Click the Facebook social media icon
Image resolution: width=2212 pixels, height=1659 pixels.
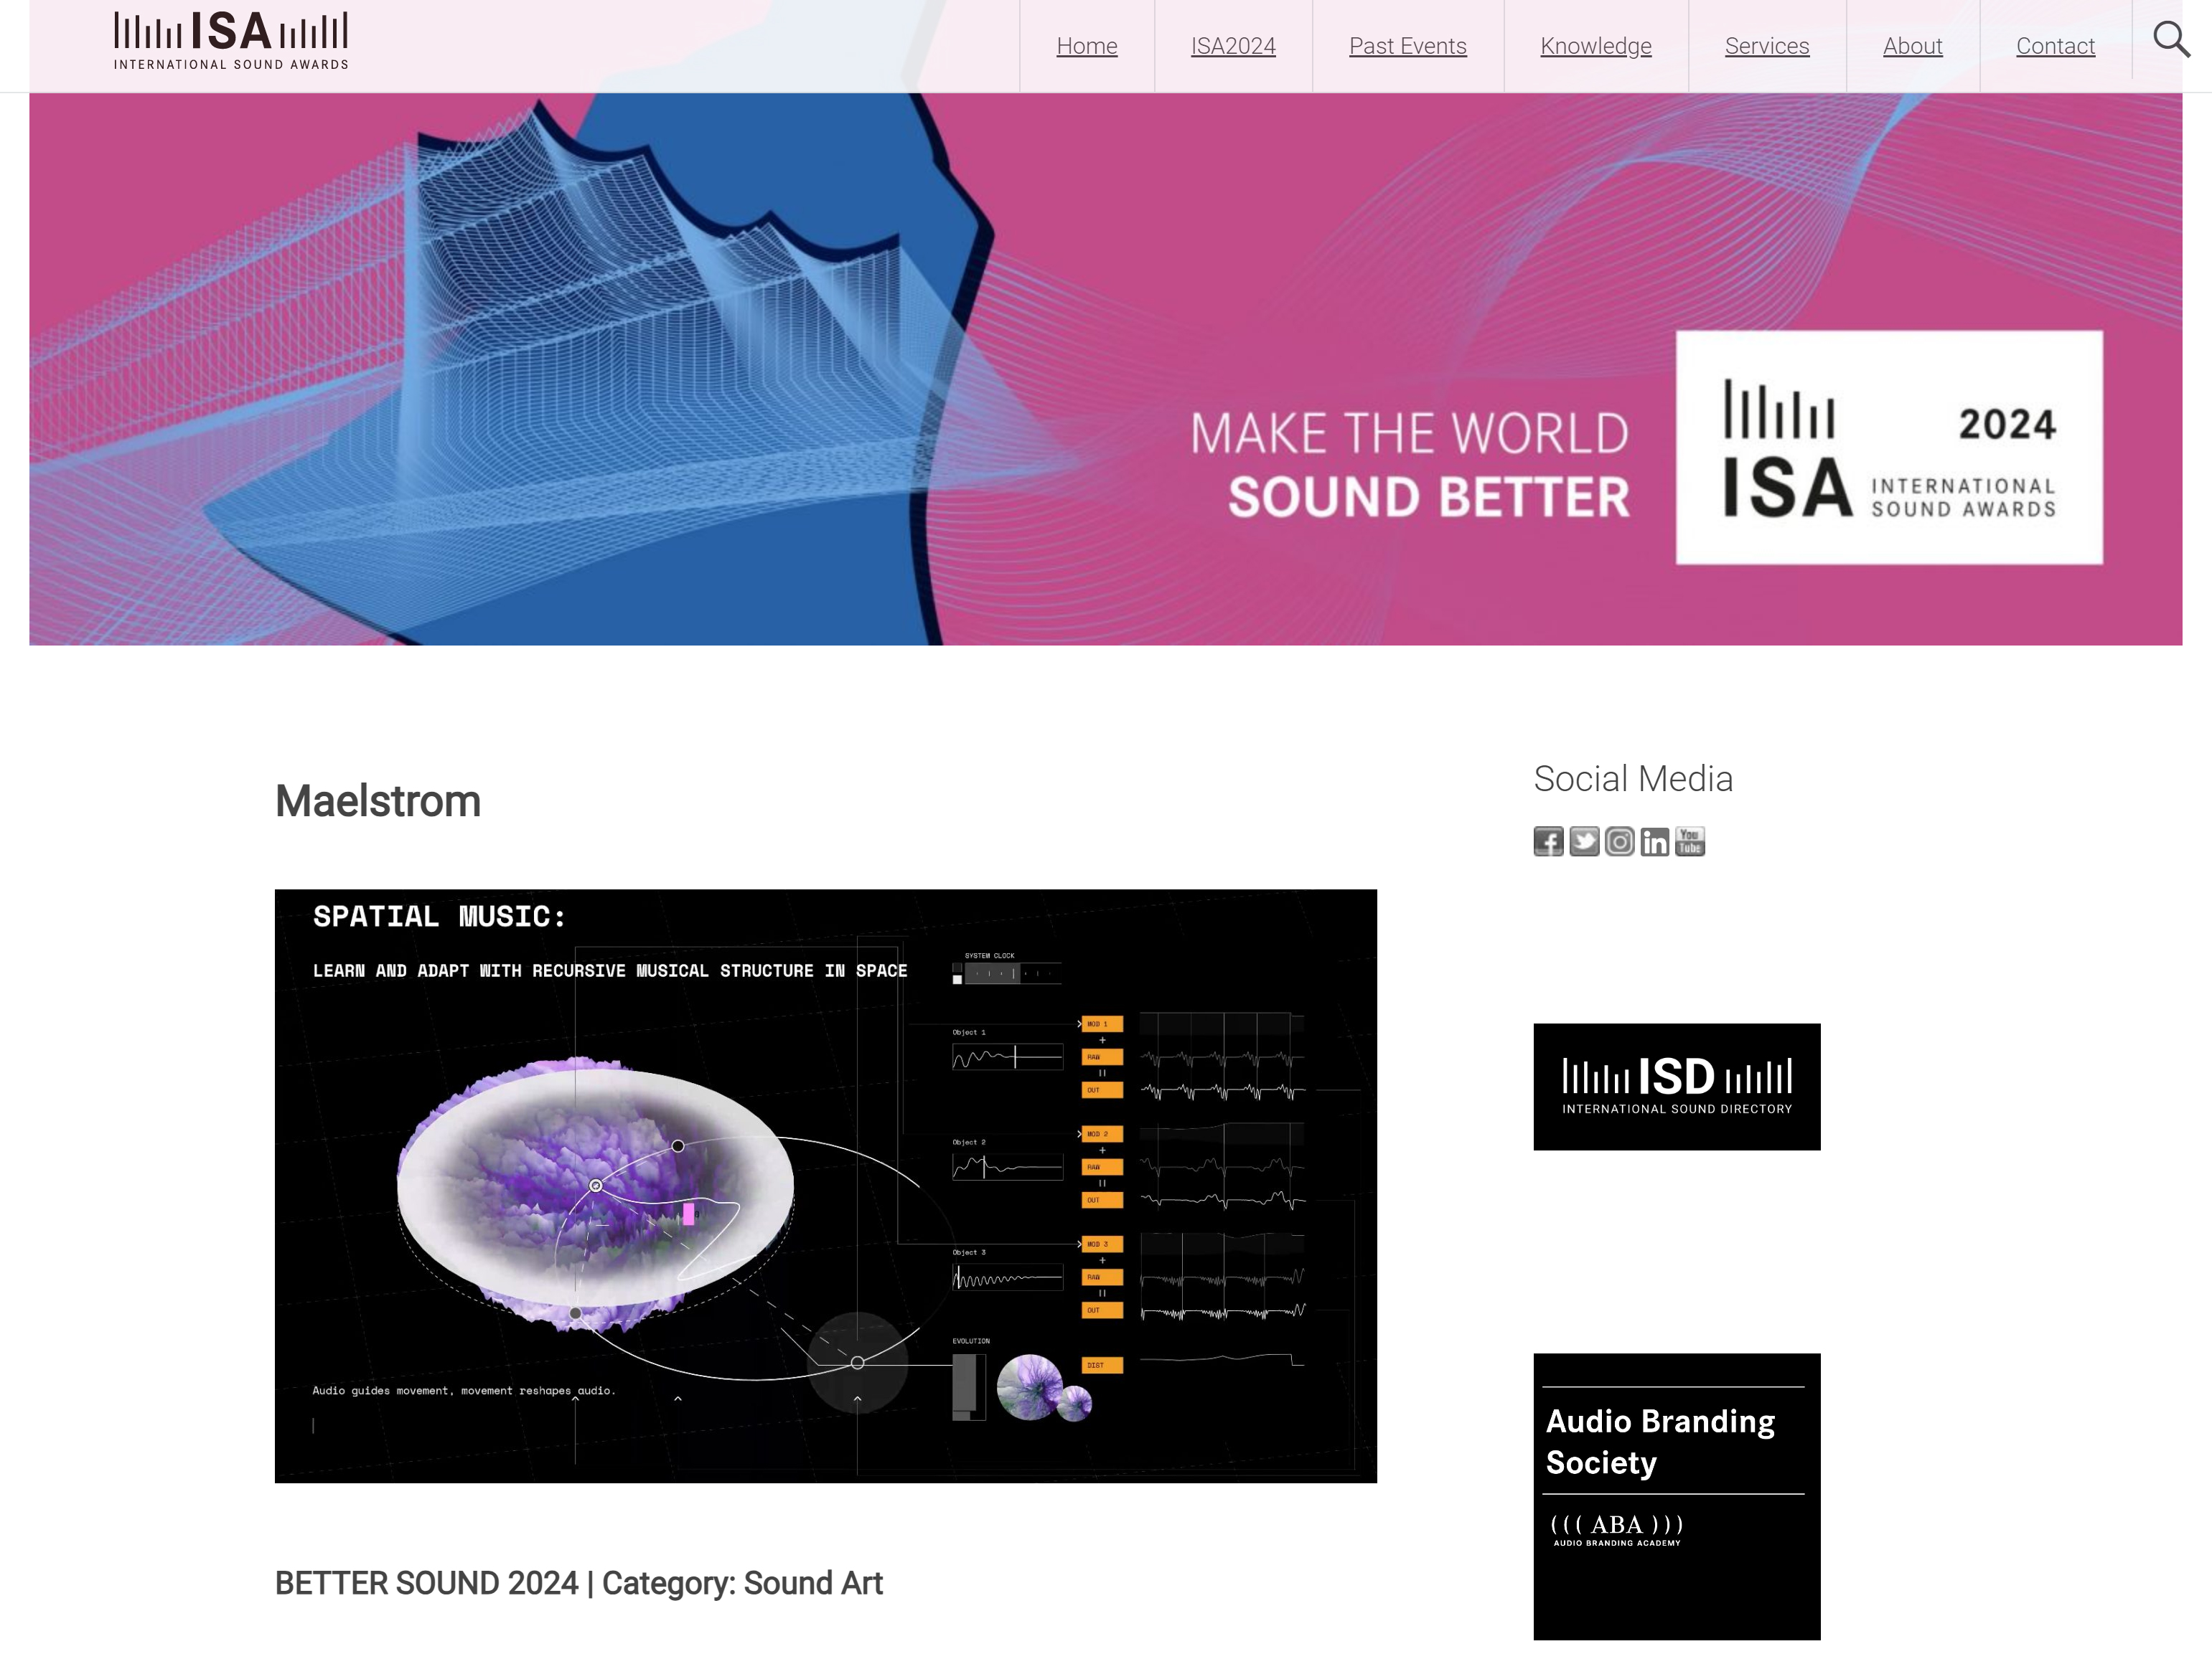[1548, 841]
